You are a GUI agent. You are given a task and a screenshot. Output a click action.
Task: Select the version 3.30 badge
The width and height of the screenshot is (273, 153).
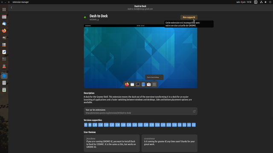(118, 125)
